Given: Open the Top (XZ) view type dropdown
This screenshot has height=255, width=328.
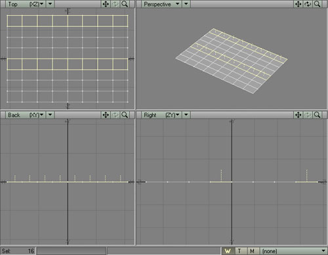Looking at the screenshot, I should [26, 4].
